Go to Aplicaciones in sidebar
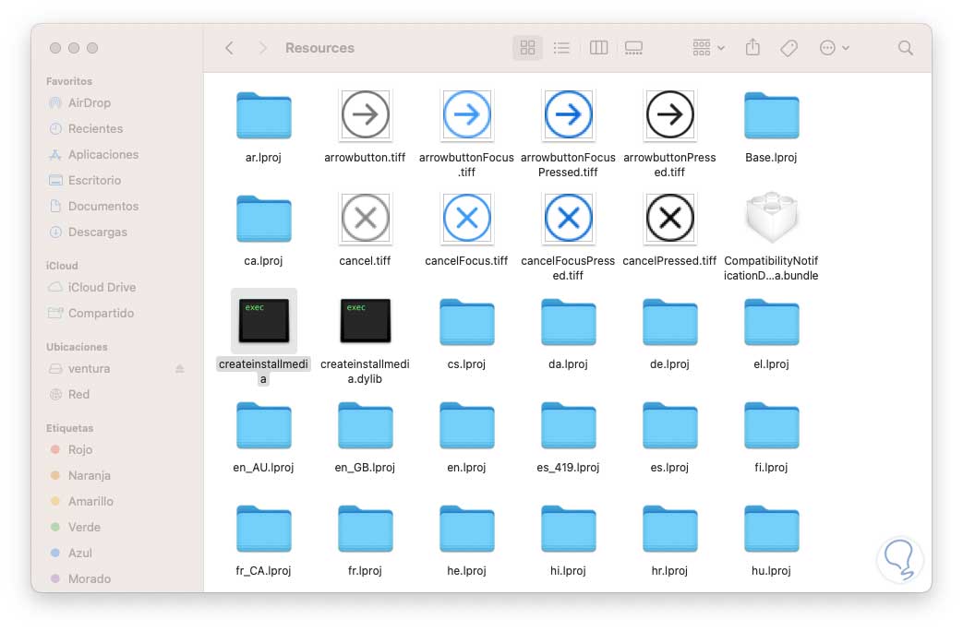Image resolution: width=963 pixels, height=631 pixels. [102, 155]
